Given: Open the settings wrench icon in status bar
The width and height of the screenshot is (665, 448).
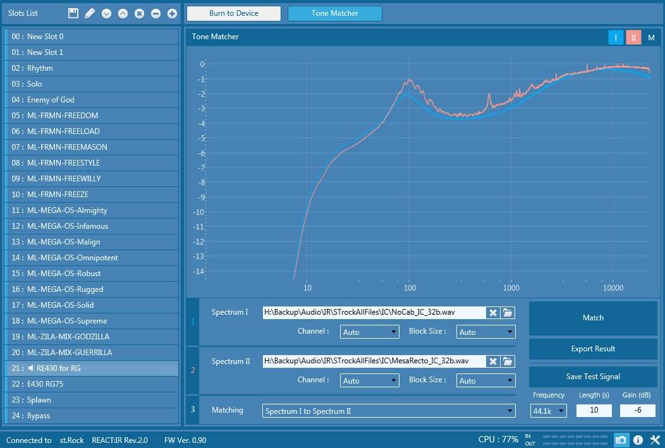Looking at the screenshot, I should [655, 440].
